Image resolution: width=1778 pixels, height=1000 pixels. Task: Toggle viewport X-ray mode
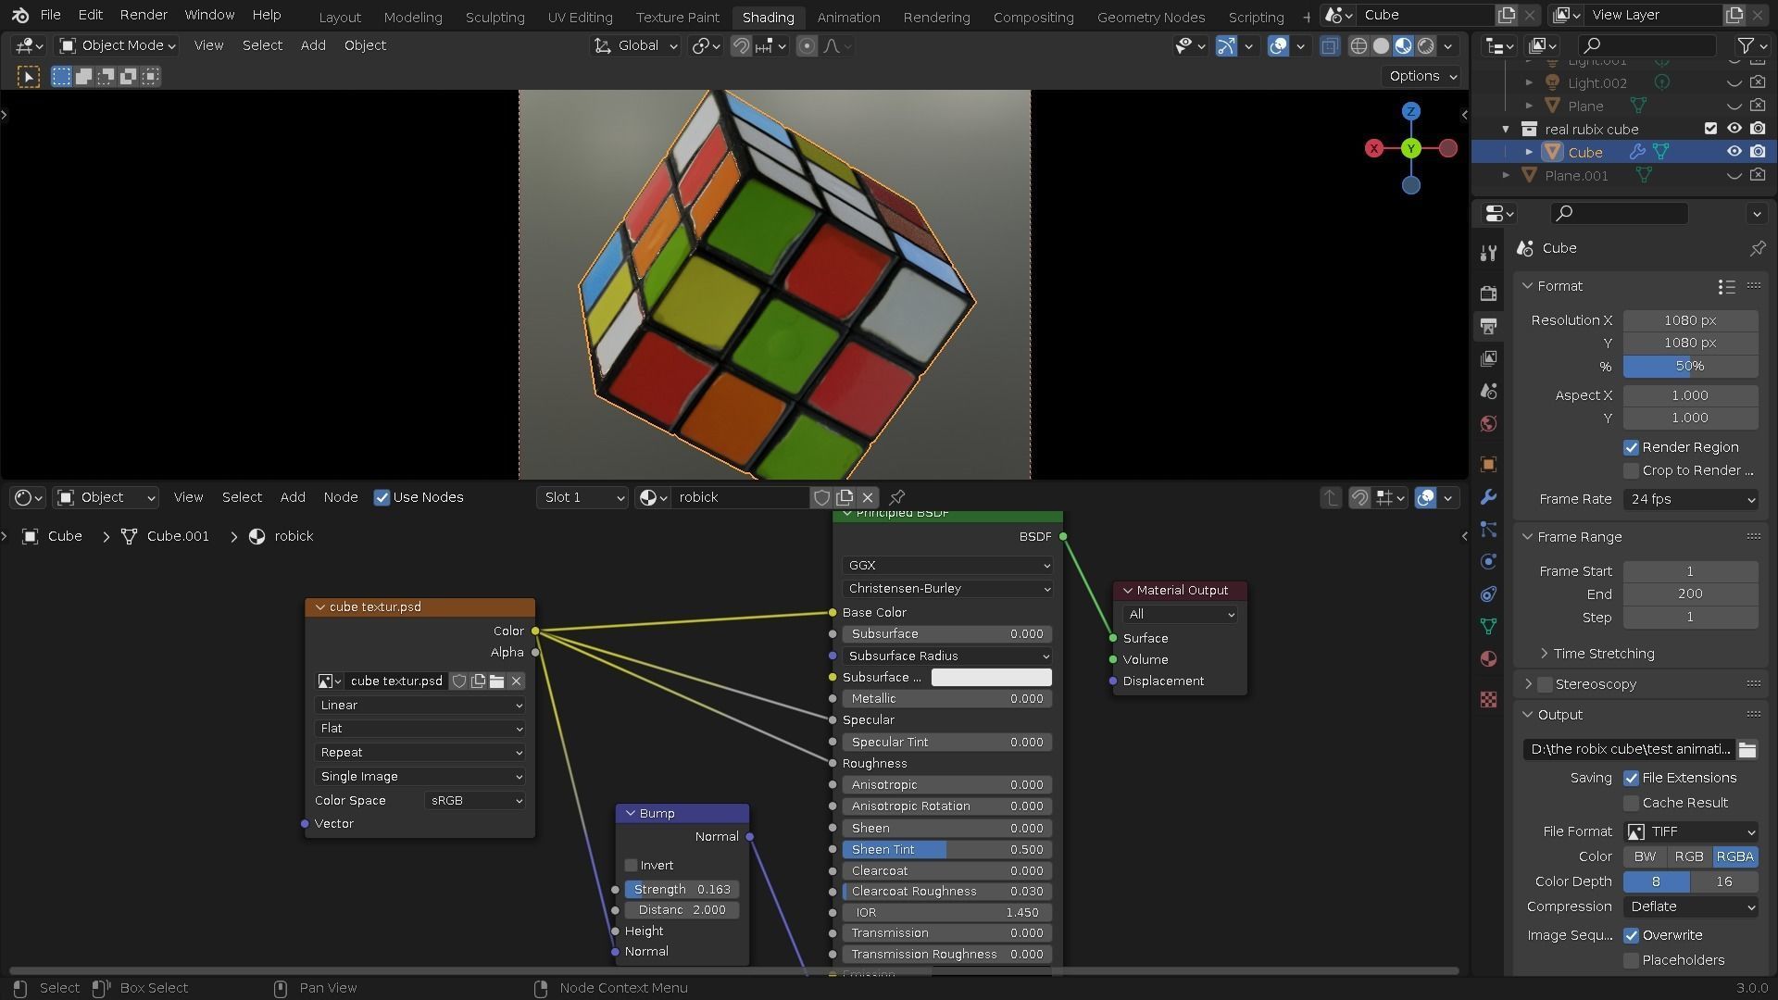[1330, 46]
